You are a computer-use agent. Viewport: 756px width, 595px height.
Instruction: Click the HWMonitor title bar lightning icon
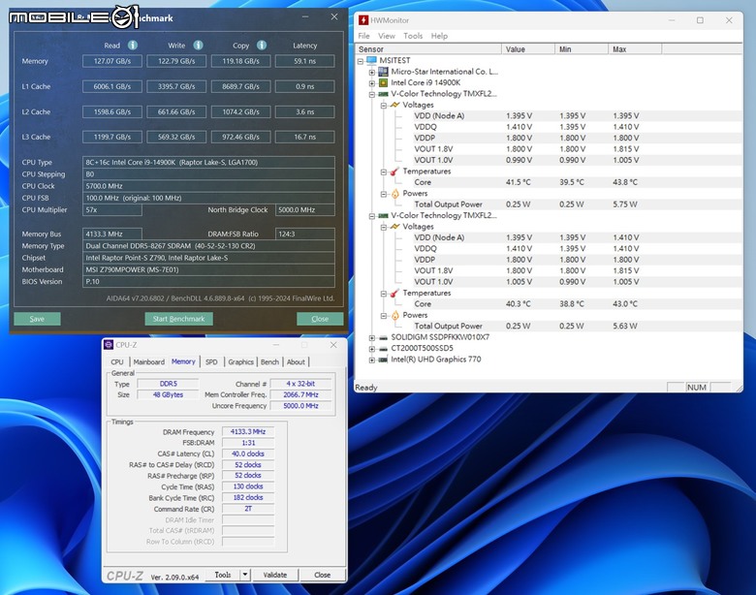point(363,20)
